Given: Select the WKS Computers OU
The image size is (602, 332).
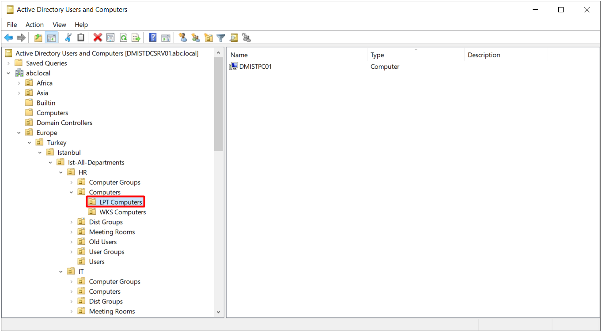Looking at the screenshot, I should (x=122, y=212).
